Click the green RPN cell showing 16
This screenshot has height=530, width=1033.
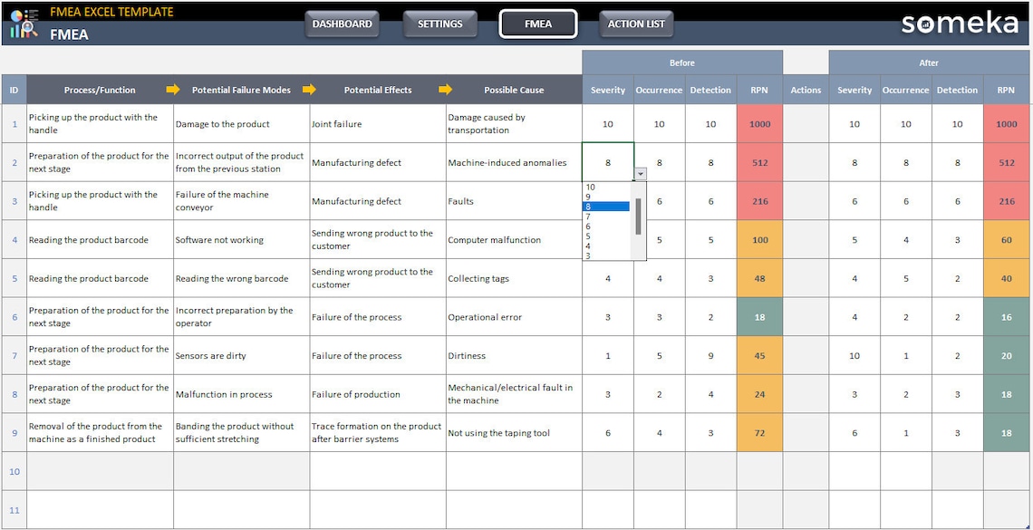(1006, 317)
